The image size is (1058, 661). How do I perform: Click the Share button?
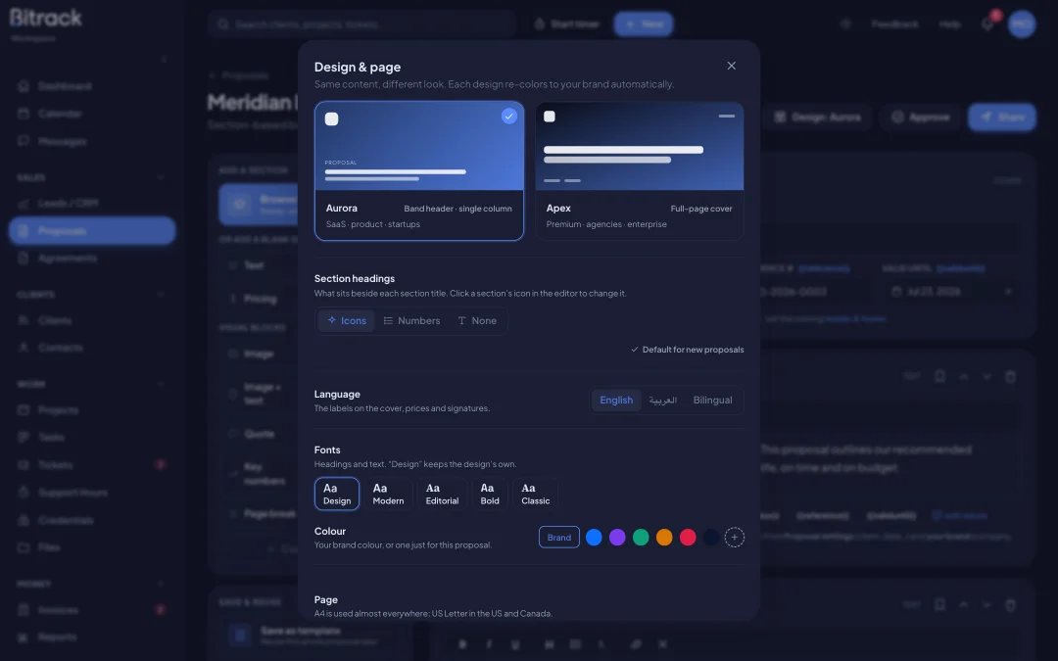tap(1002, 117)
